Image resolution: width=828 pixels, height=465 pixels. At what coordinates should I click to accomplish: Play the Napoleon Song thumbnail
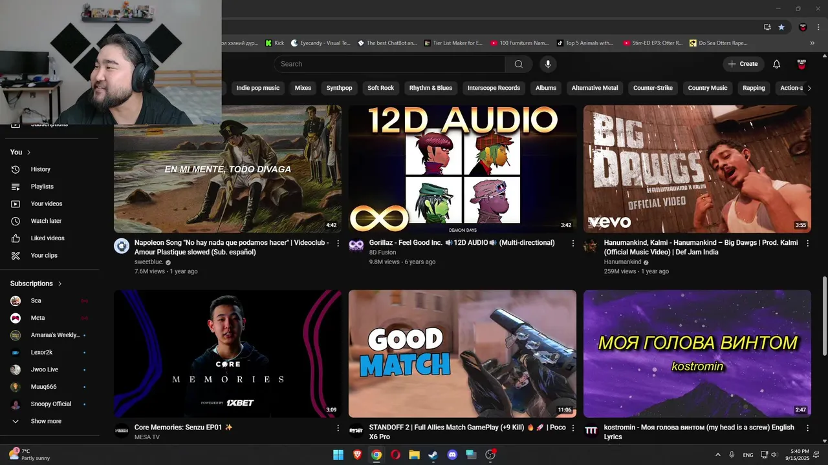(x=228, y=169)
